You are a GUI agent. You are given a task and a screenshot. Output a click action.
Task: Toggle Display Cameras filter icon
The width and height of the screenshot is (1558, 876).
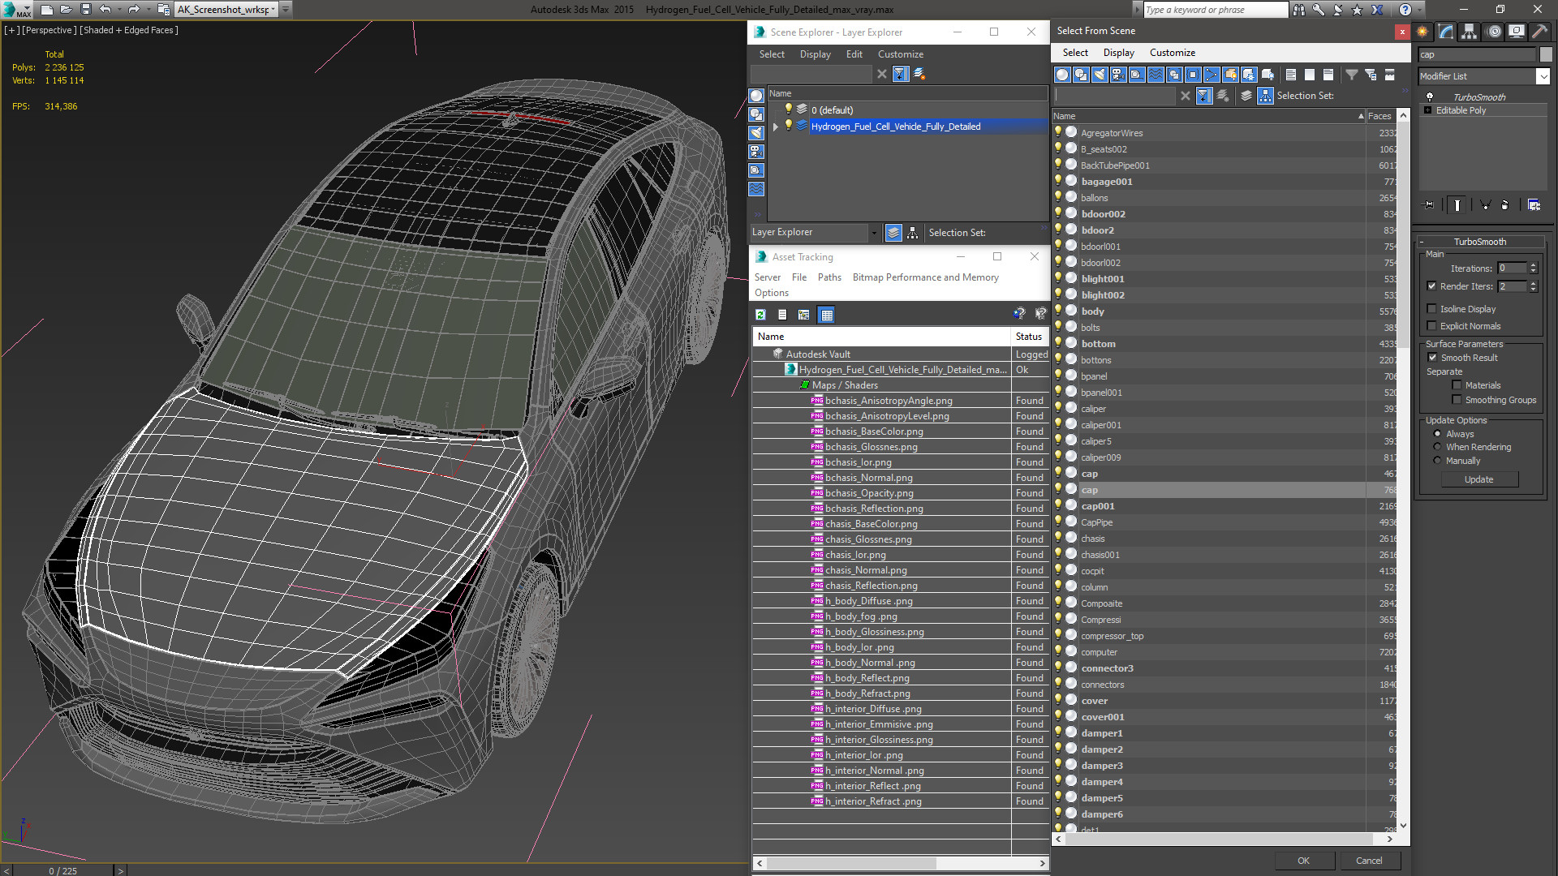coord(1118,75)
